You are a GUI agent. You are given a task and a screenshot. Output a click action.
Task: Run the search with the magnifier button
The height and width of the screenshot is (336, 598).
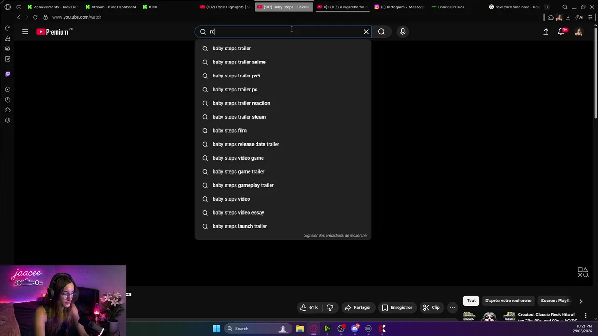point(382,32)
